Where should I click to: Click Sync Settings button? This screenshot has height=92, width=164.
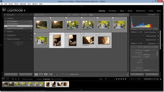pyautogui.click(x=152, y=75)
